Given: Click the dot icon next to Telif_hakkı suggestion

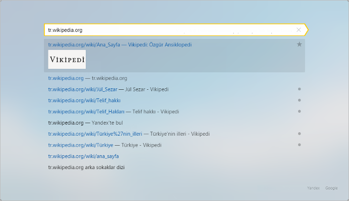Looking at the screenshot, I should (299, 100).
